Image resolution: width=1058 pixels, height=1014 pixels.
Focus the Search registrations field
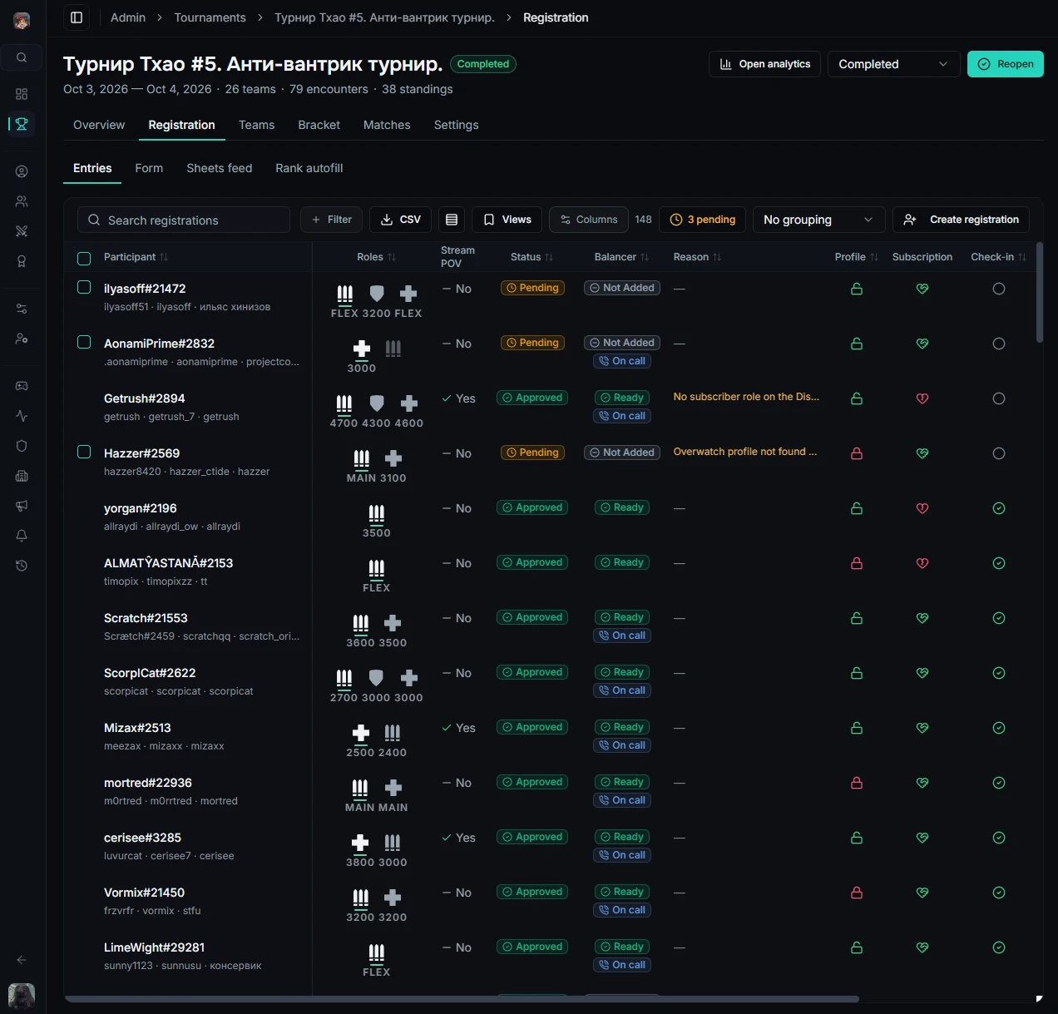(184, 220)
